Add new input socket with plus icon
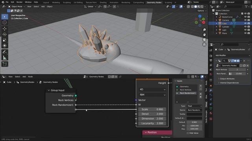The image size is (252, 141). 200,86
